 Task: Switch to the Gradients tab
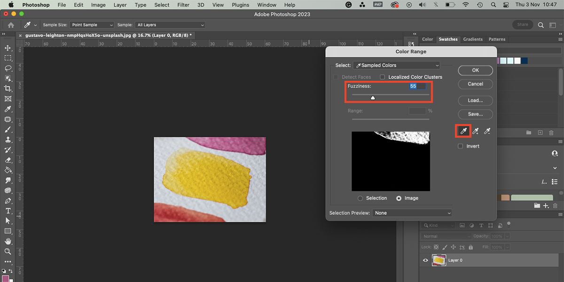tap(473, 39)
